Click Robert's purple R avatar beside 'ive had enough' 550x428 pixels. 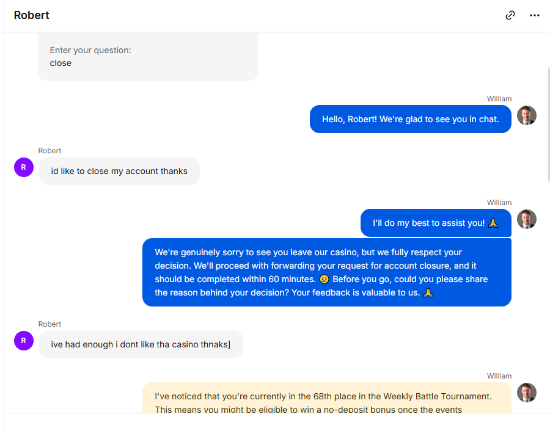pyautogui.click(x=24, y=340)
